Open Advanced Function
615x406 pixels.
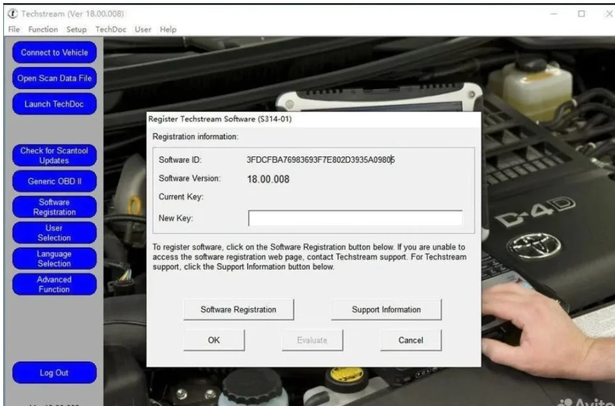[54, 284]
